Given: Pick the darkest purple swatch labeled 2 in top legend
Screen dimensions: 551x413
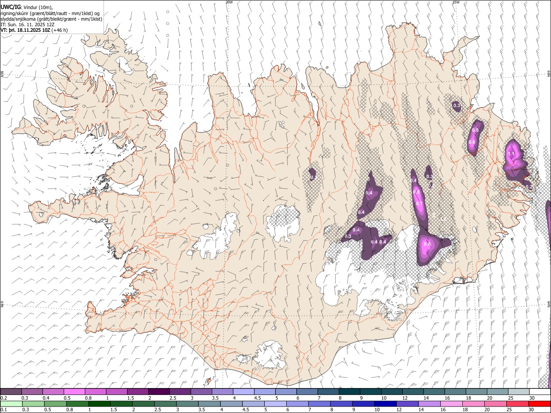Looking at the screenshot, I should point(159,392).
